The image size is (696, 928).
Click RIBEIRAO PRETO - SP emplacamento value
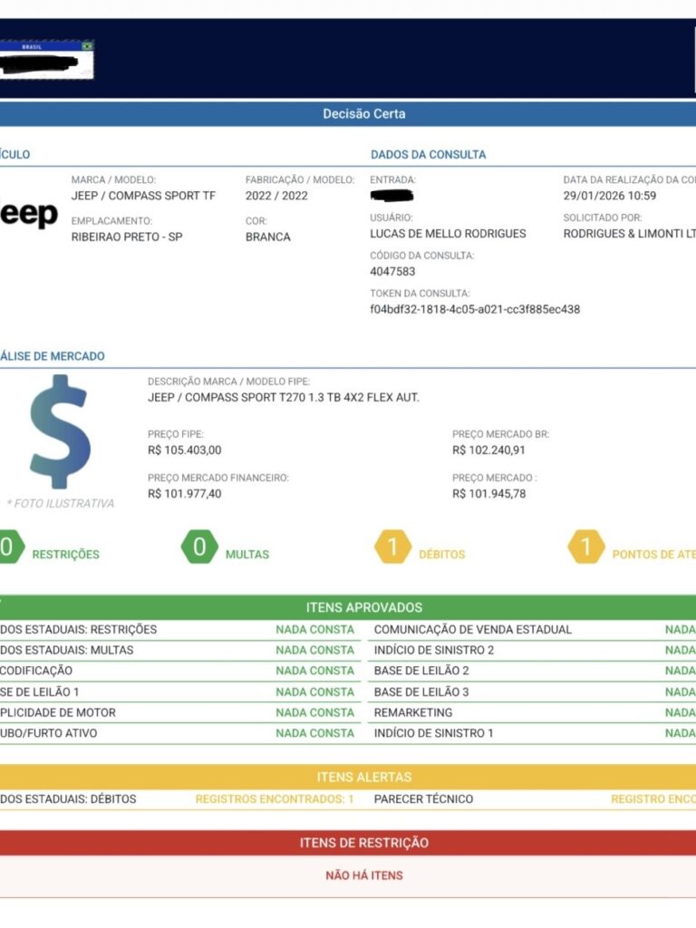pos(127,237)
